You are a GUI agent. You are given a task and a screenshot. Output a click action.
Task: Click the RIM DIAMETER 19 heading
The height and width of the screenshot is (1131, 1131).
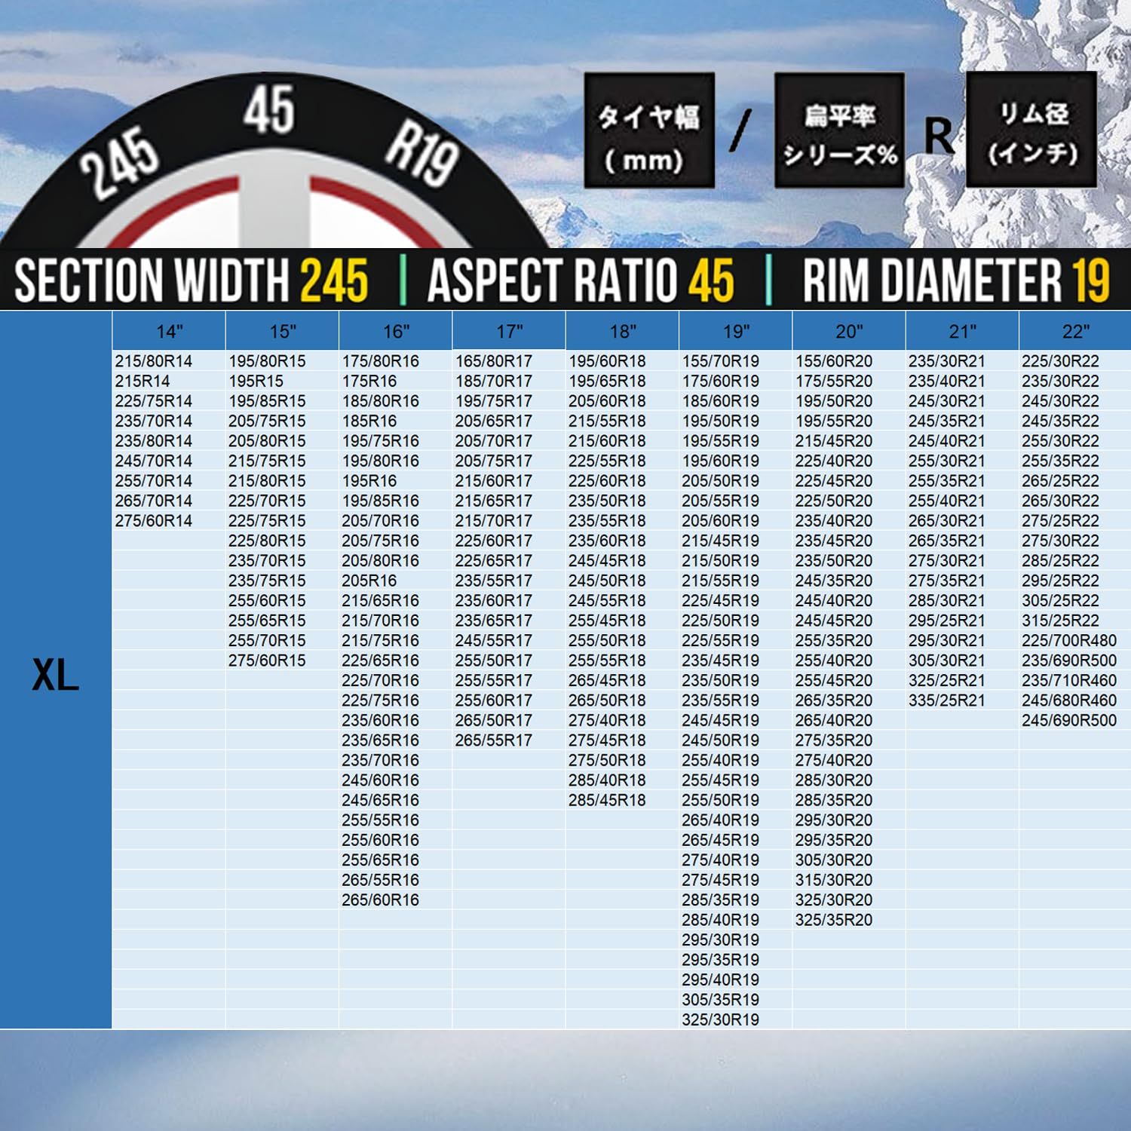tap(956, 280)
